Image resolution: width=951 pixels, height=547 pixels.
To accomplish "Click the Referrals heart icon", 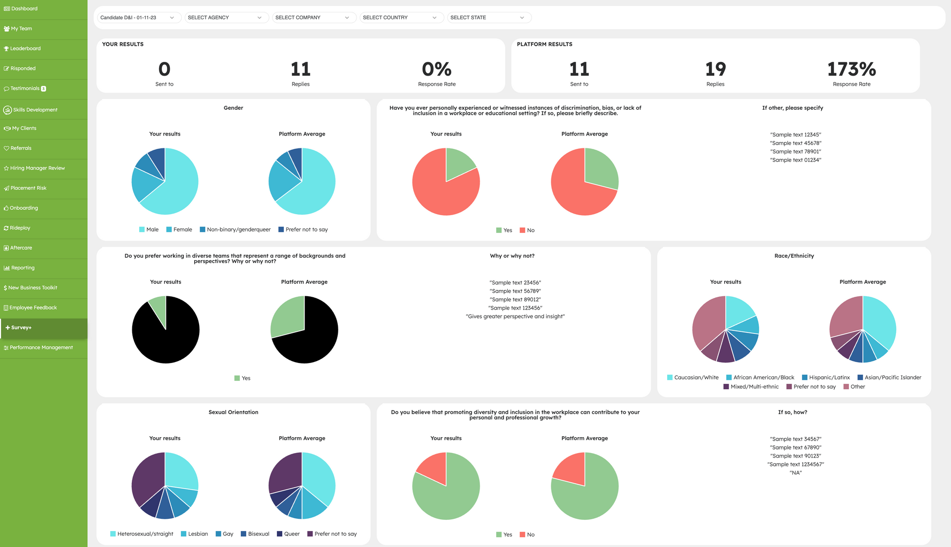I will (x=6, y=148).
